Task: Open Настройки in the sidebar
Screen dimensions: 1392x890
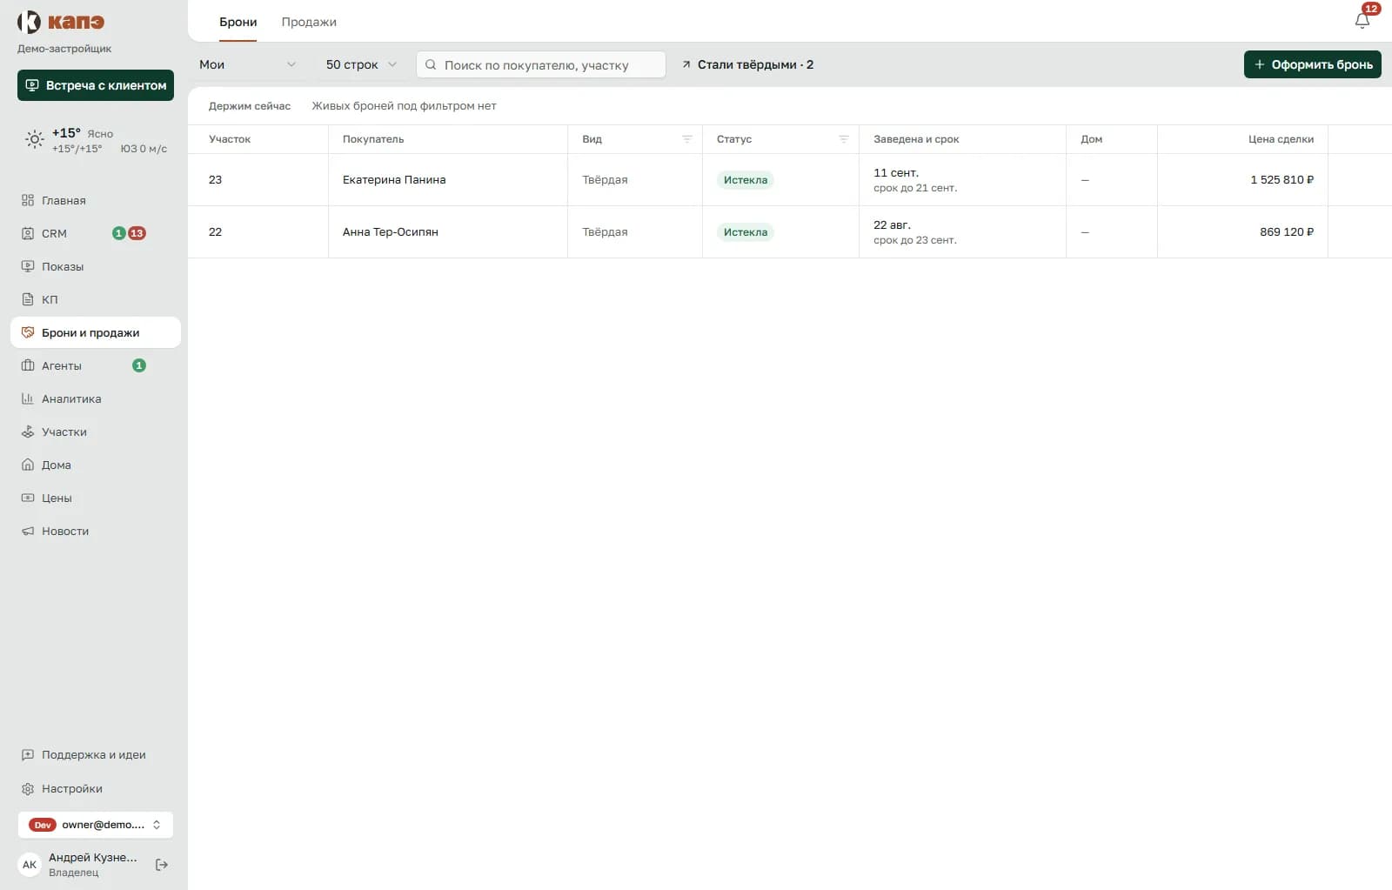Action: click(96, 788)
